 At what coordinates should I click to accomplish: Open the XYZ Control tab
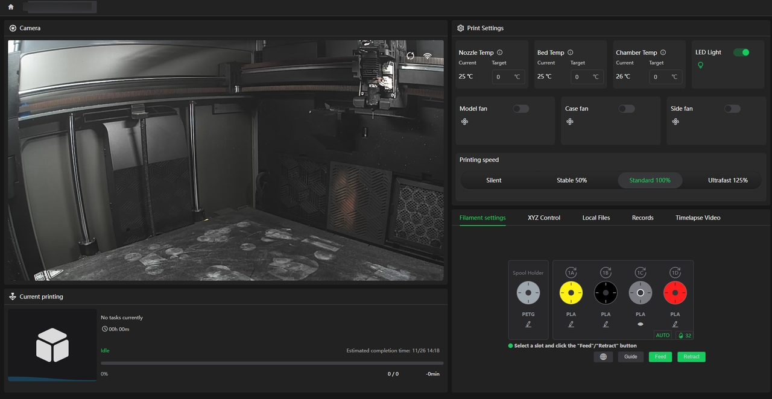coord(543,218)
